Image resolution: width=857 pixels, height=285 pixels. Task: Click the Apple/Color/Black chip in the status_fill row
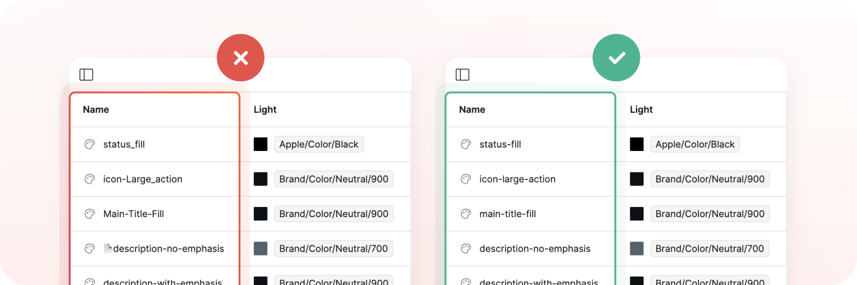[319, 144]
